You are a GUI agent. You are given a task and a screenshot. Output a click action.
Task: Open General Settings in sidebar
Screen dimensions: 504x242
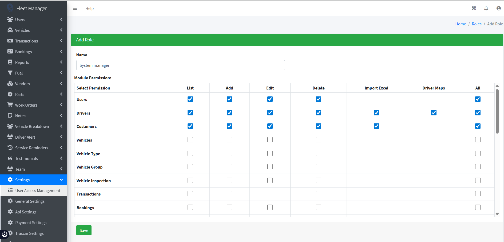(30, 201)
